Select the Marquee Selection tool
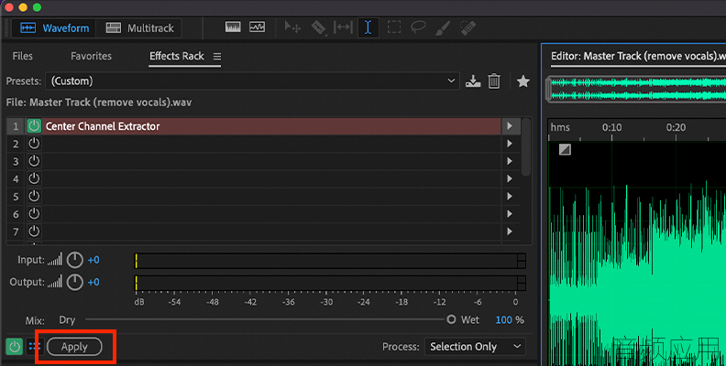 [394, 27]
